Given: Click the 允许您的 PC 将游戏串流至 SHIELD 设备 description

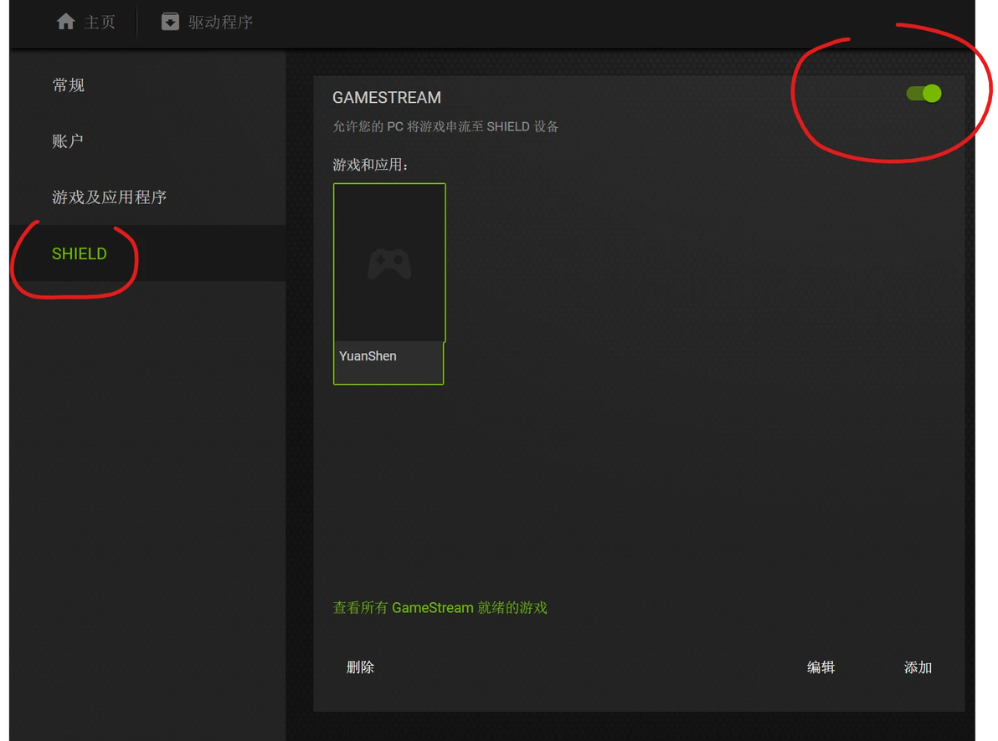Looking at the screenshot, I should coord(445,126).
